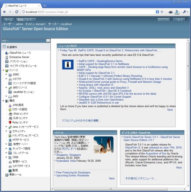Image resolution: width=191 pixels, height=192 pixels.
Task: Open Apache, (SSL), mod_proxy and Glassfish 3 link
Action: (103, 88)
